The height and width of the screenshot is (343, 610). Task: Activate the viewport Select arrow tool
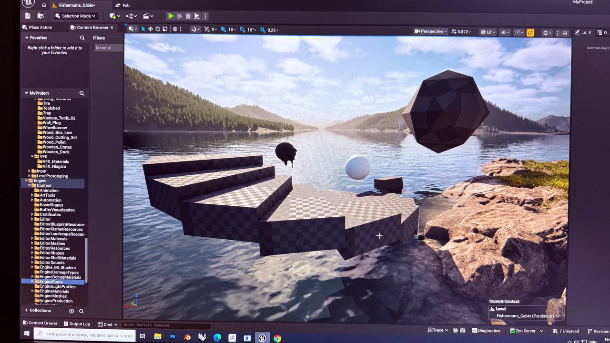(143, 29)
